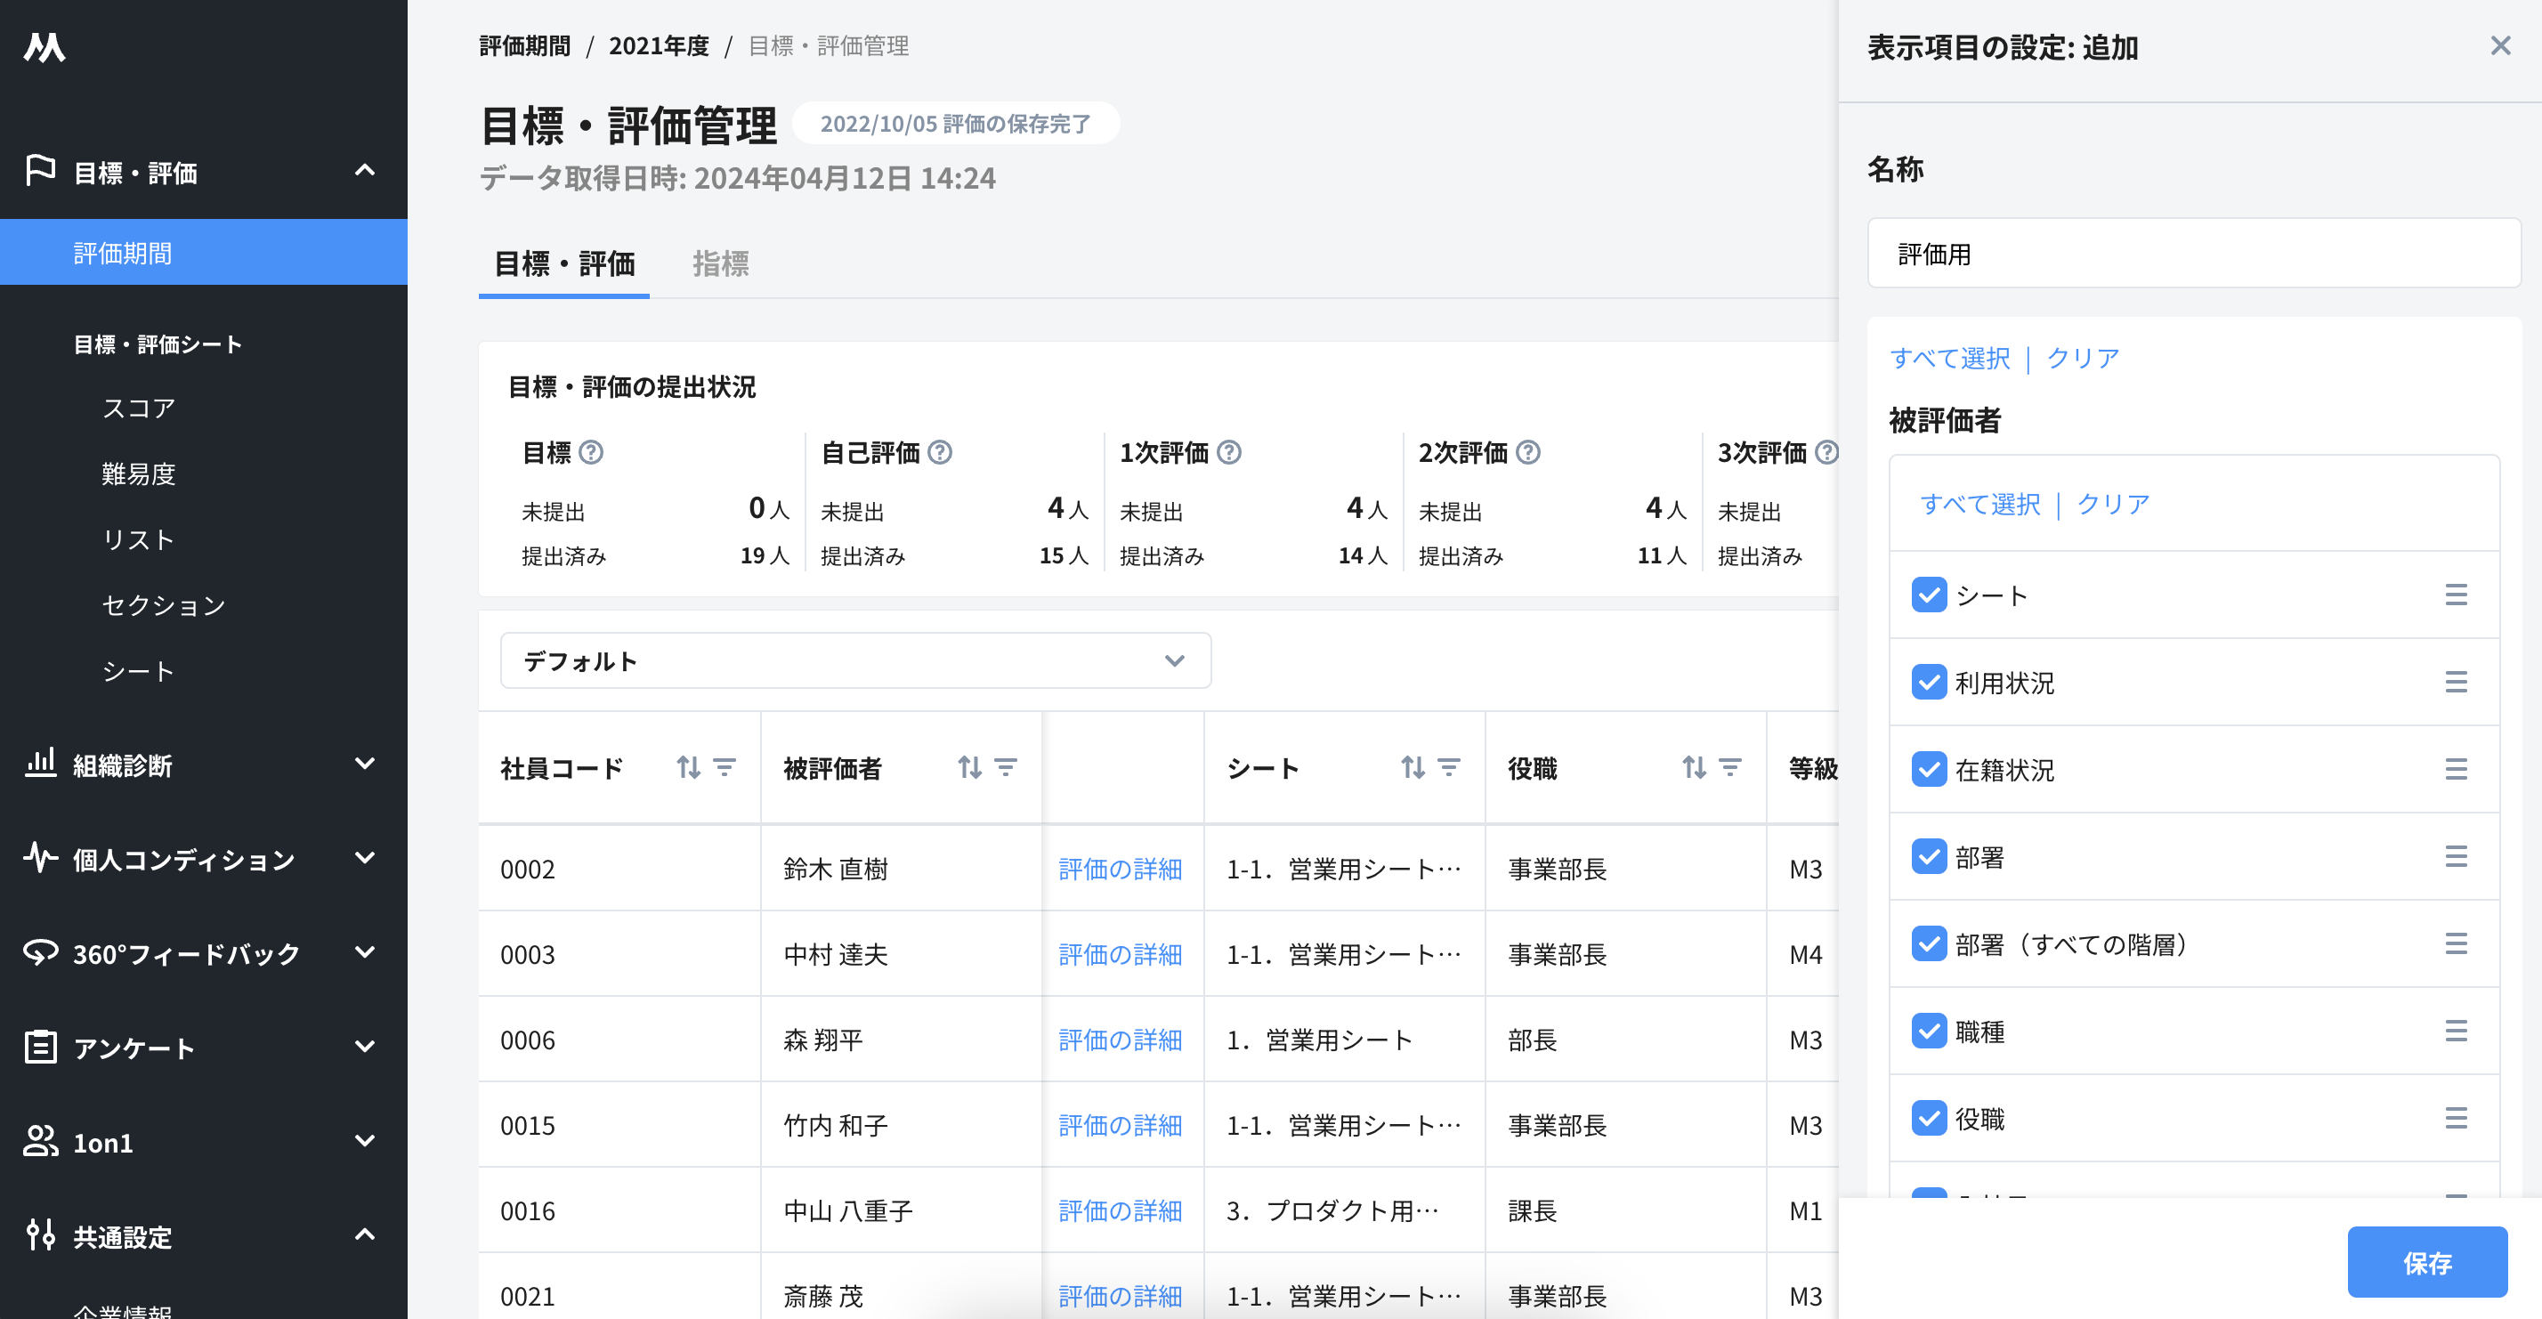Click the sort icon in 社員コード column

point(688,767)
